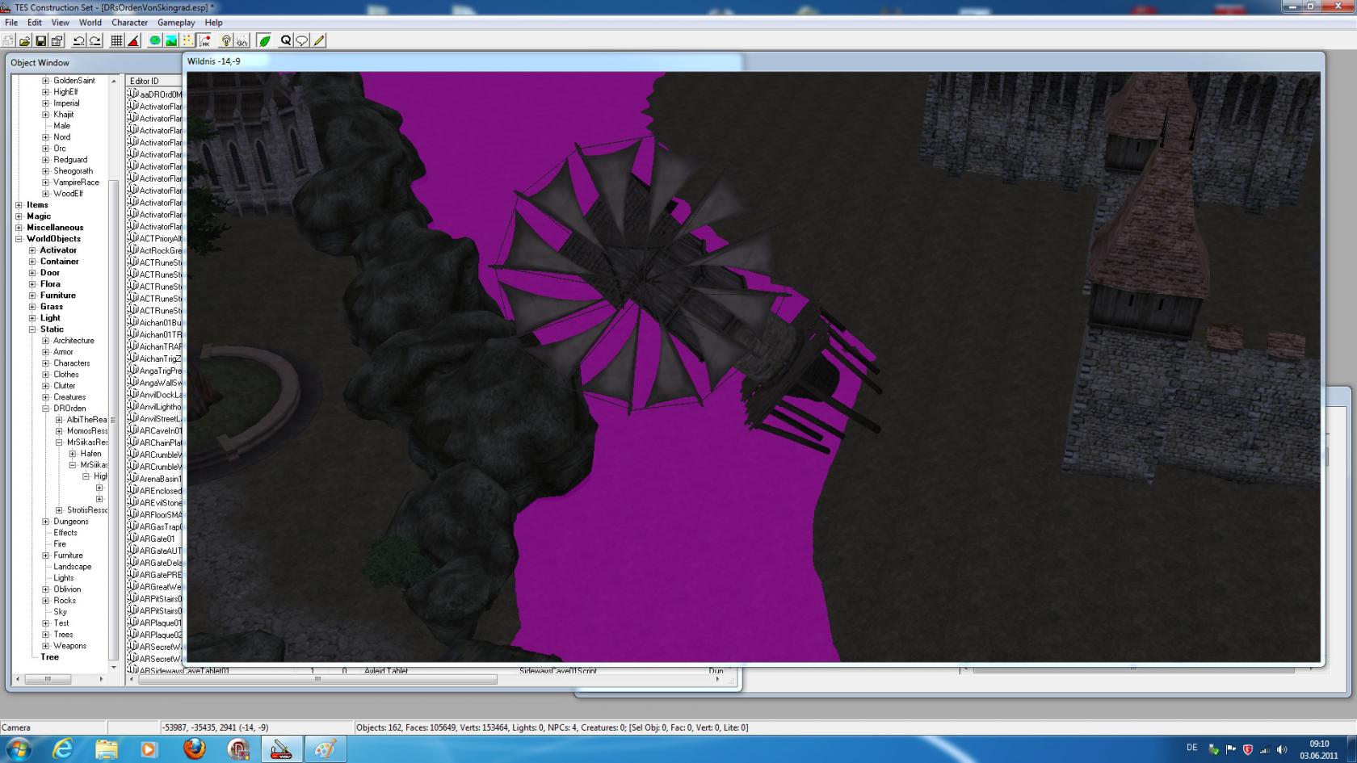Open the world globe toolbar icon
1357x763 pixels.
click(155, 40)
